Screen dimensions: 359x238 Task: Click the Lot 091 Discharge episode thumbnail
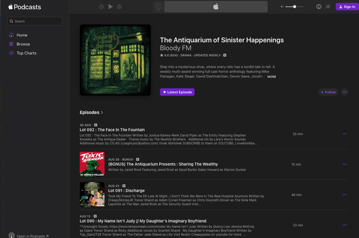coord(92,195)
